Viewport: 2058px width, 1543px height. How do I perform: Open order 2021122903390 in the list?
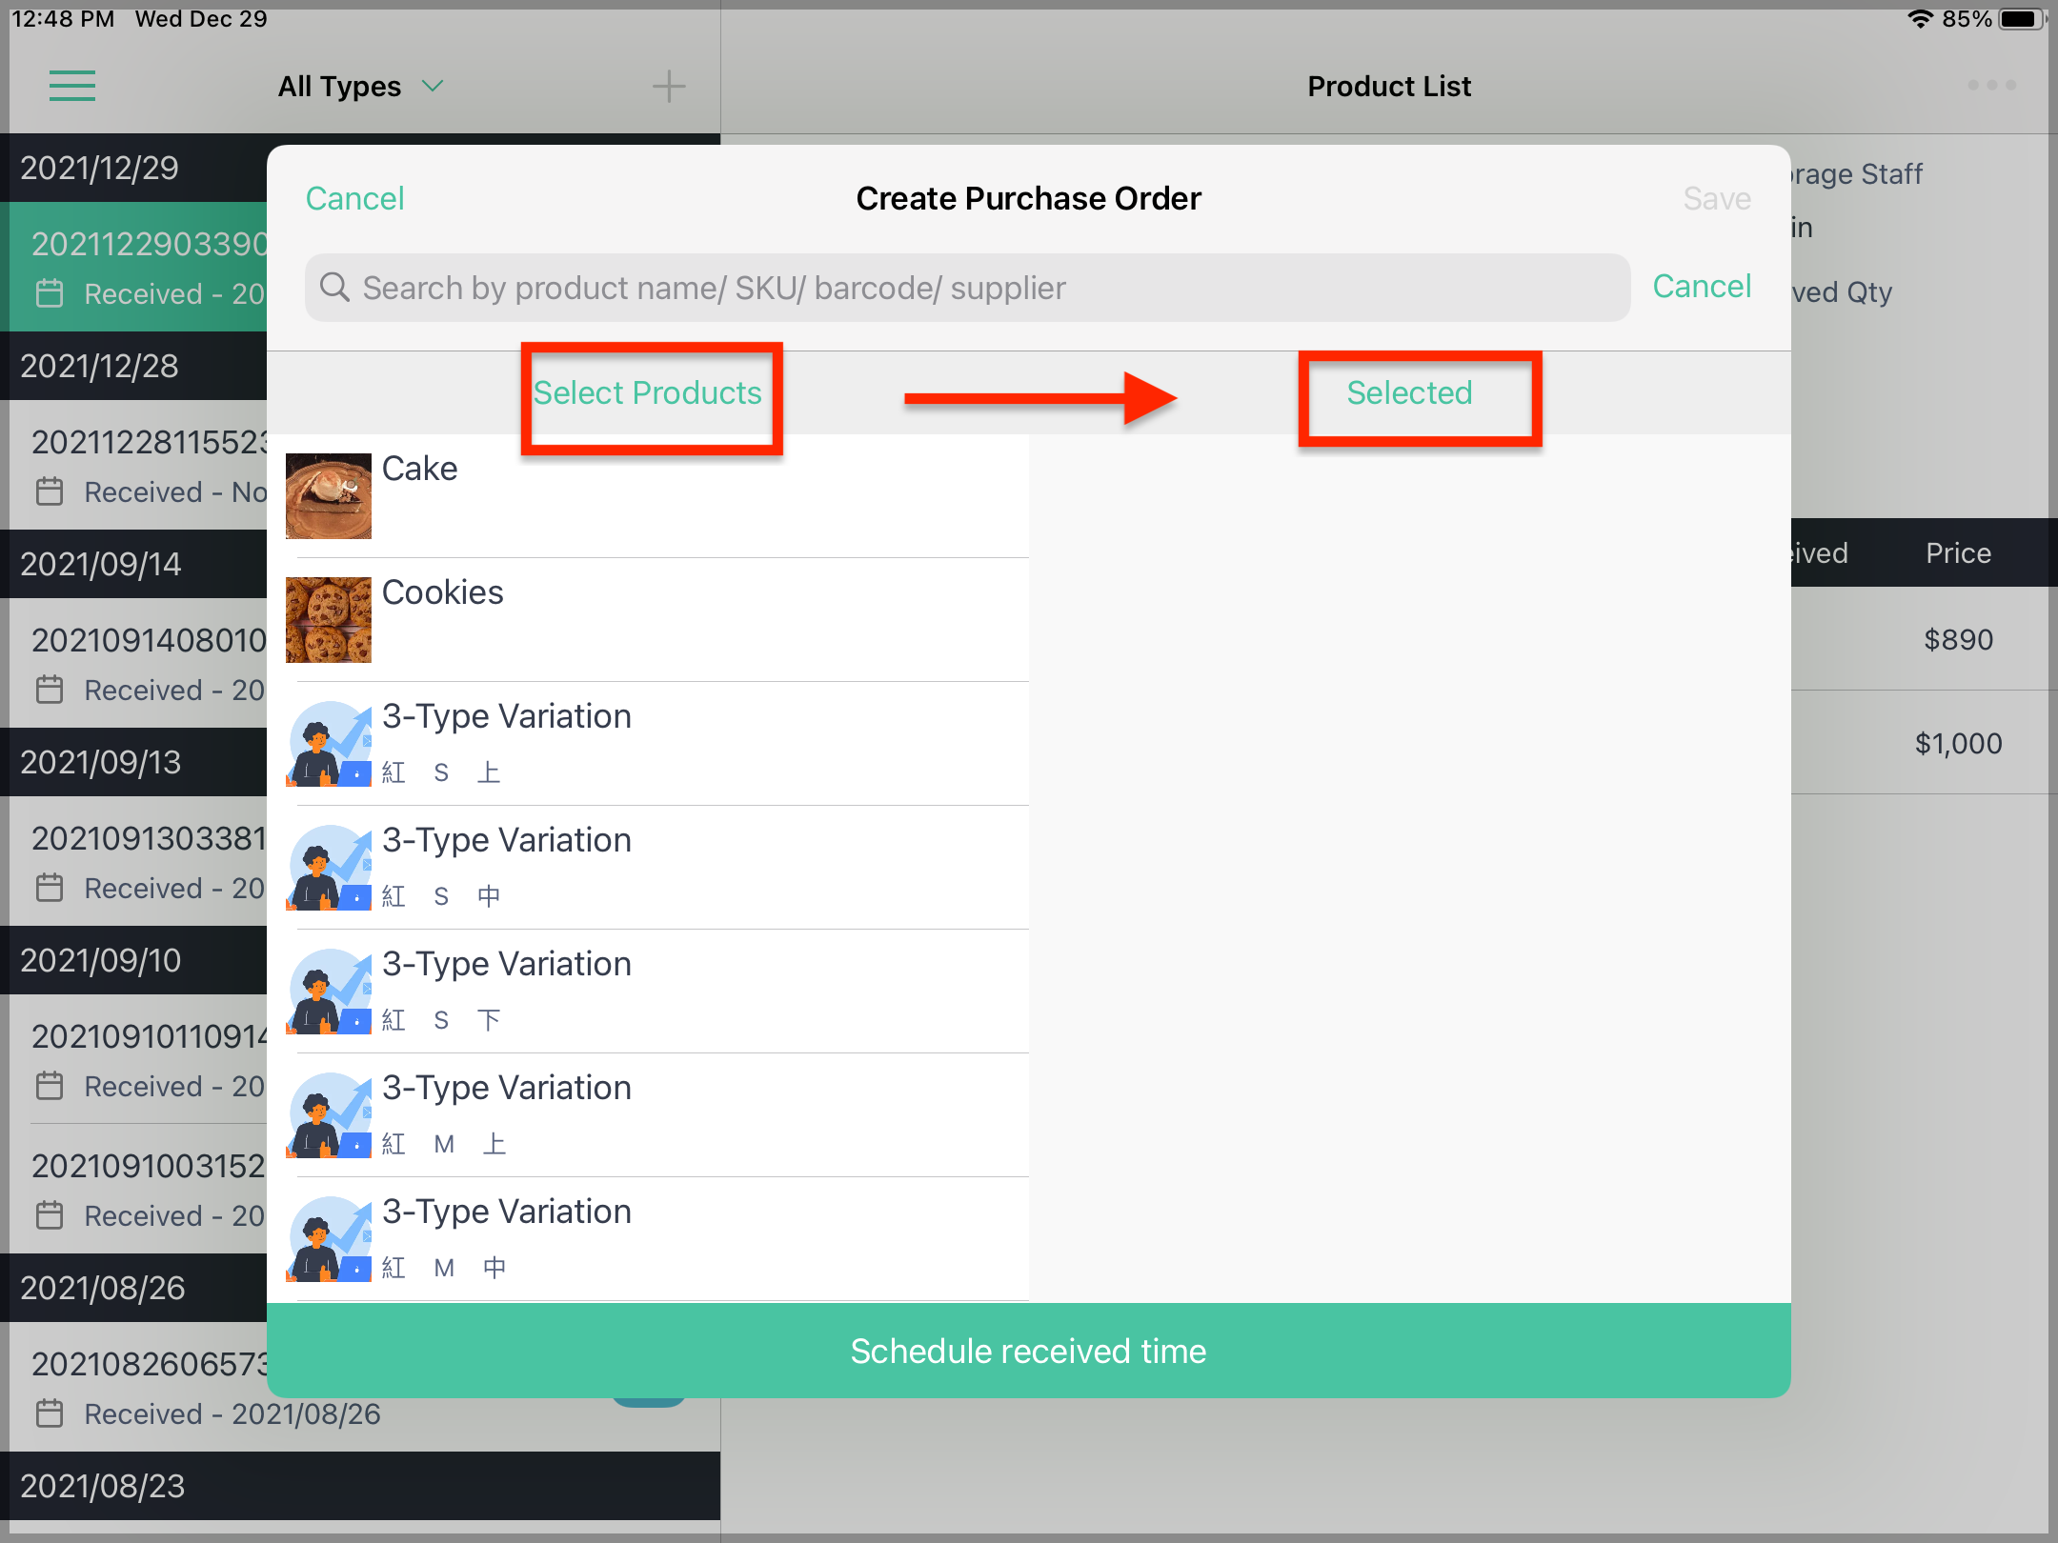click(x=133, y=267)
